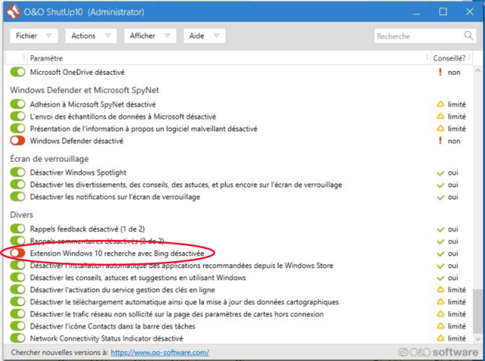485x361 pixels.
Task: Open the Actions dropdown menu
Action: pos(90,36)
